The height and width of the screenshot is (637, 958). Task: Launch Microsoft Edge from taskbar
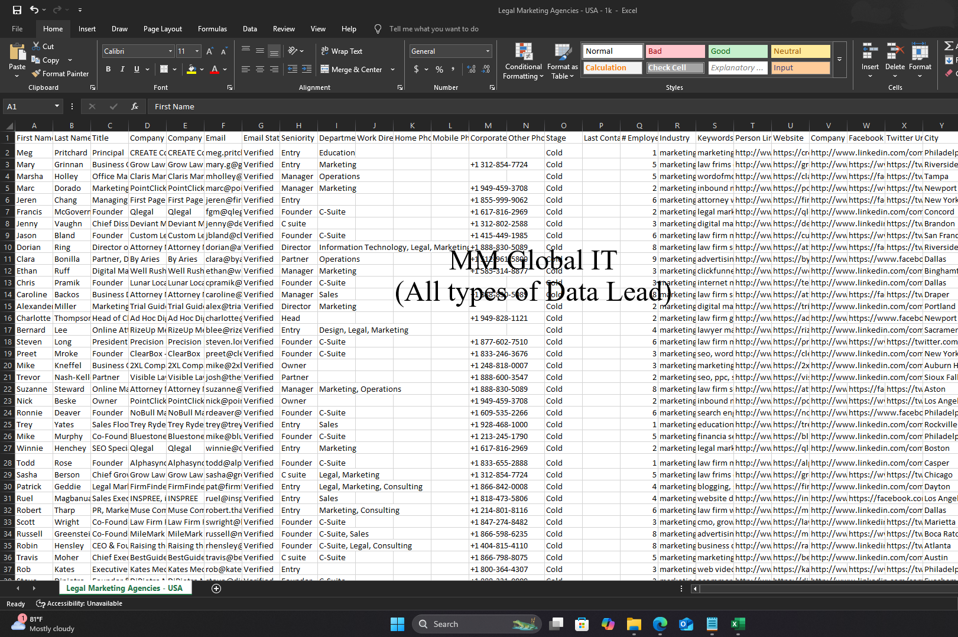pos(660,624)
